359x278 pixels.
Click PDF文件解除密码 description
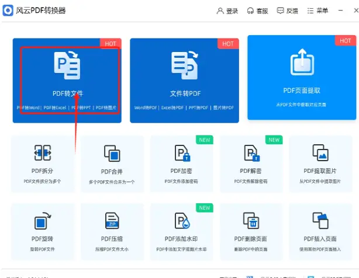[251, 181]
